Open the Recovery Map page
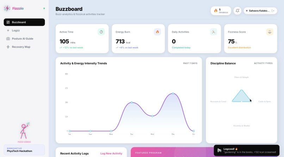This screenshot has height=157, width=284. tap(24, 47)
